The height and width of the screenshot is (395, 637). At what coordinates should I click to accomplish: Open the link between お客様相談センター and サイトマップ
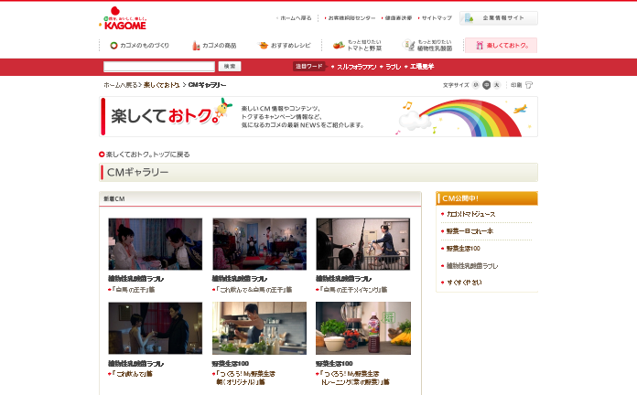(x=398, y=18)
